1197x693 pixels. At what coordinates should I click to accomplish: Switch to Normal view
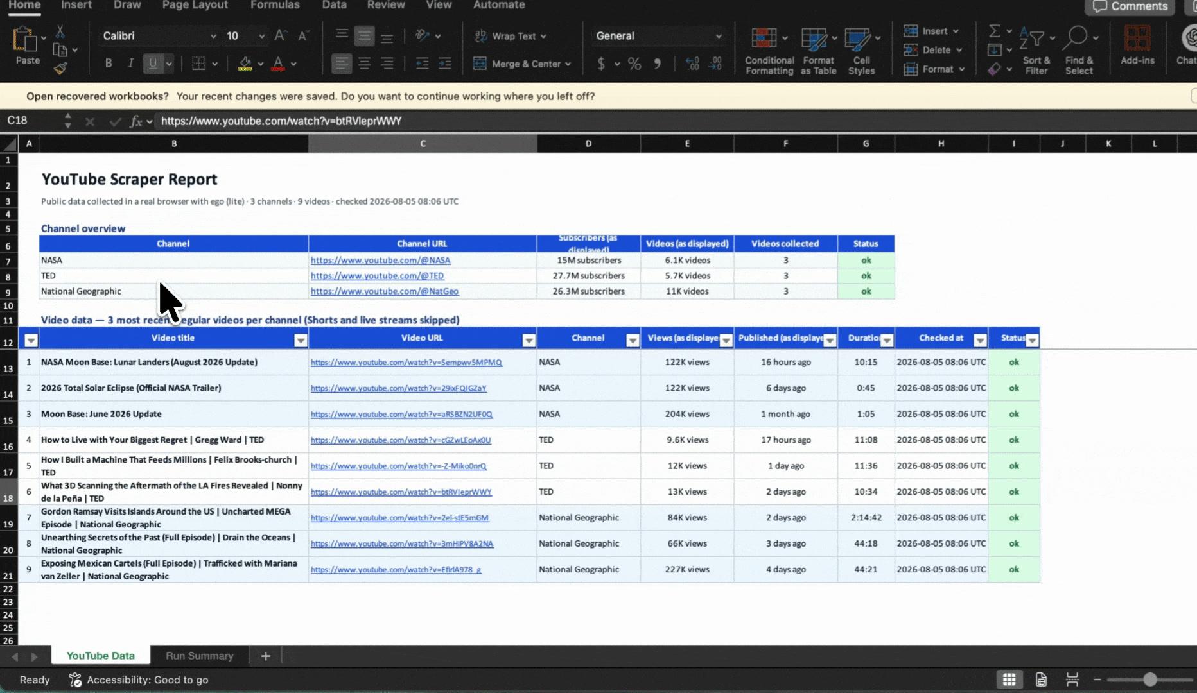pyautogui.click(x=1009, y=680)
